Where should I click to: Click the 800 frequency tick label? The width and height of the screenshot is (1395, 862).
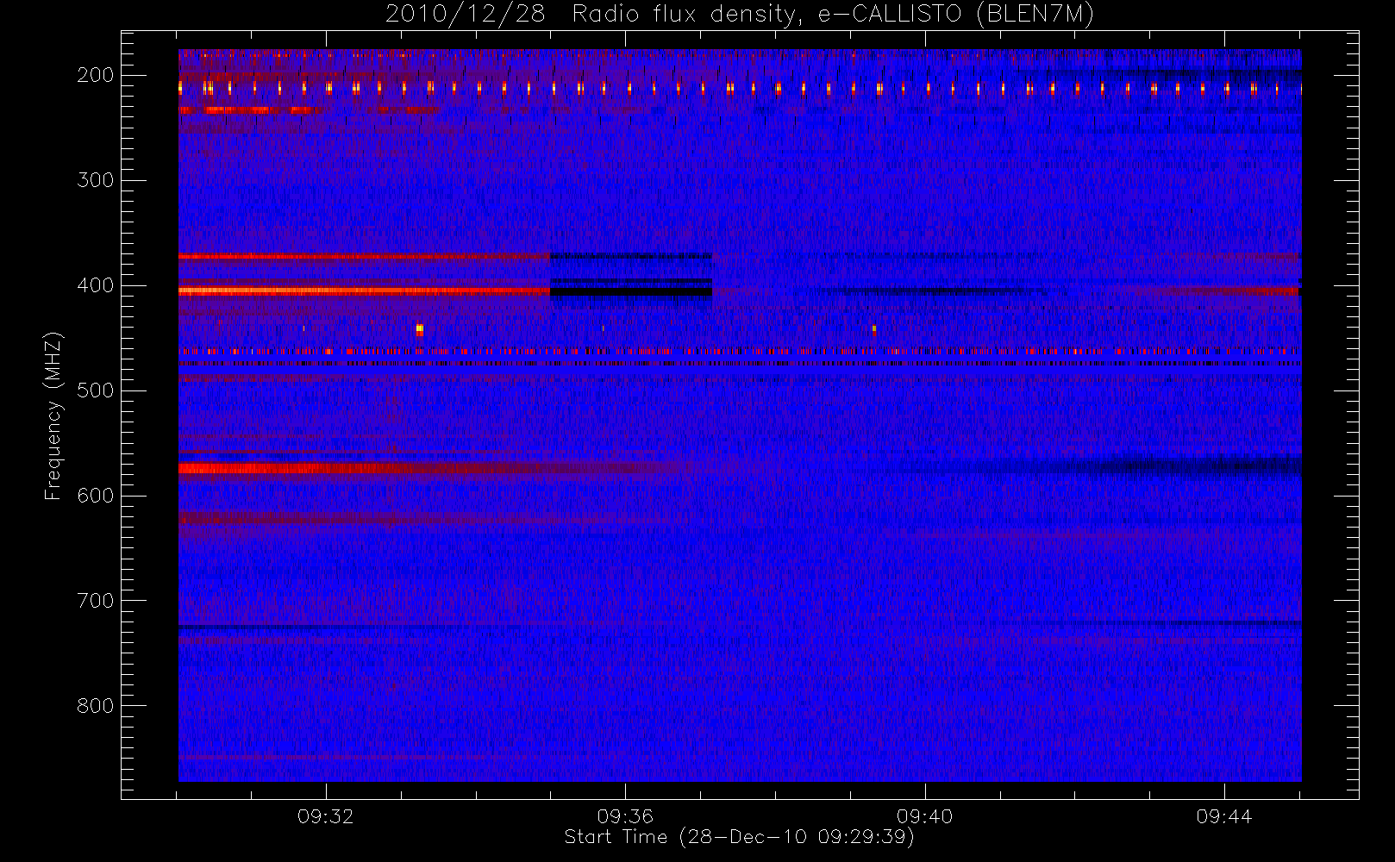click(96, 706)
